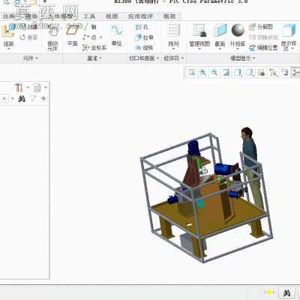Expand the 截面 dropdown arrow

pyautogui.click(x=220, y=49)
